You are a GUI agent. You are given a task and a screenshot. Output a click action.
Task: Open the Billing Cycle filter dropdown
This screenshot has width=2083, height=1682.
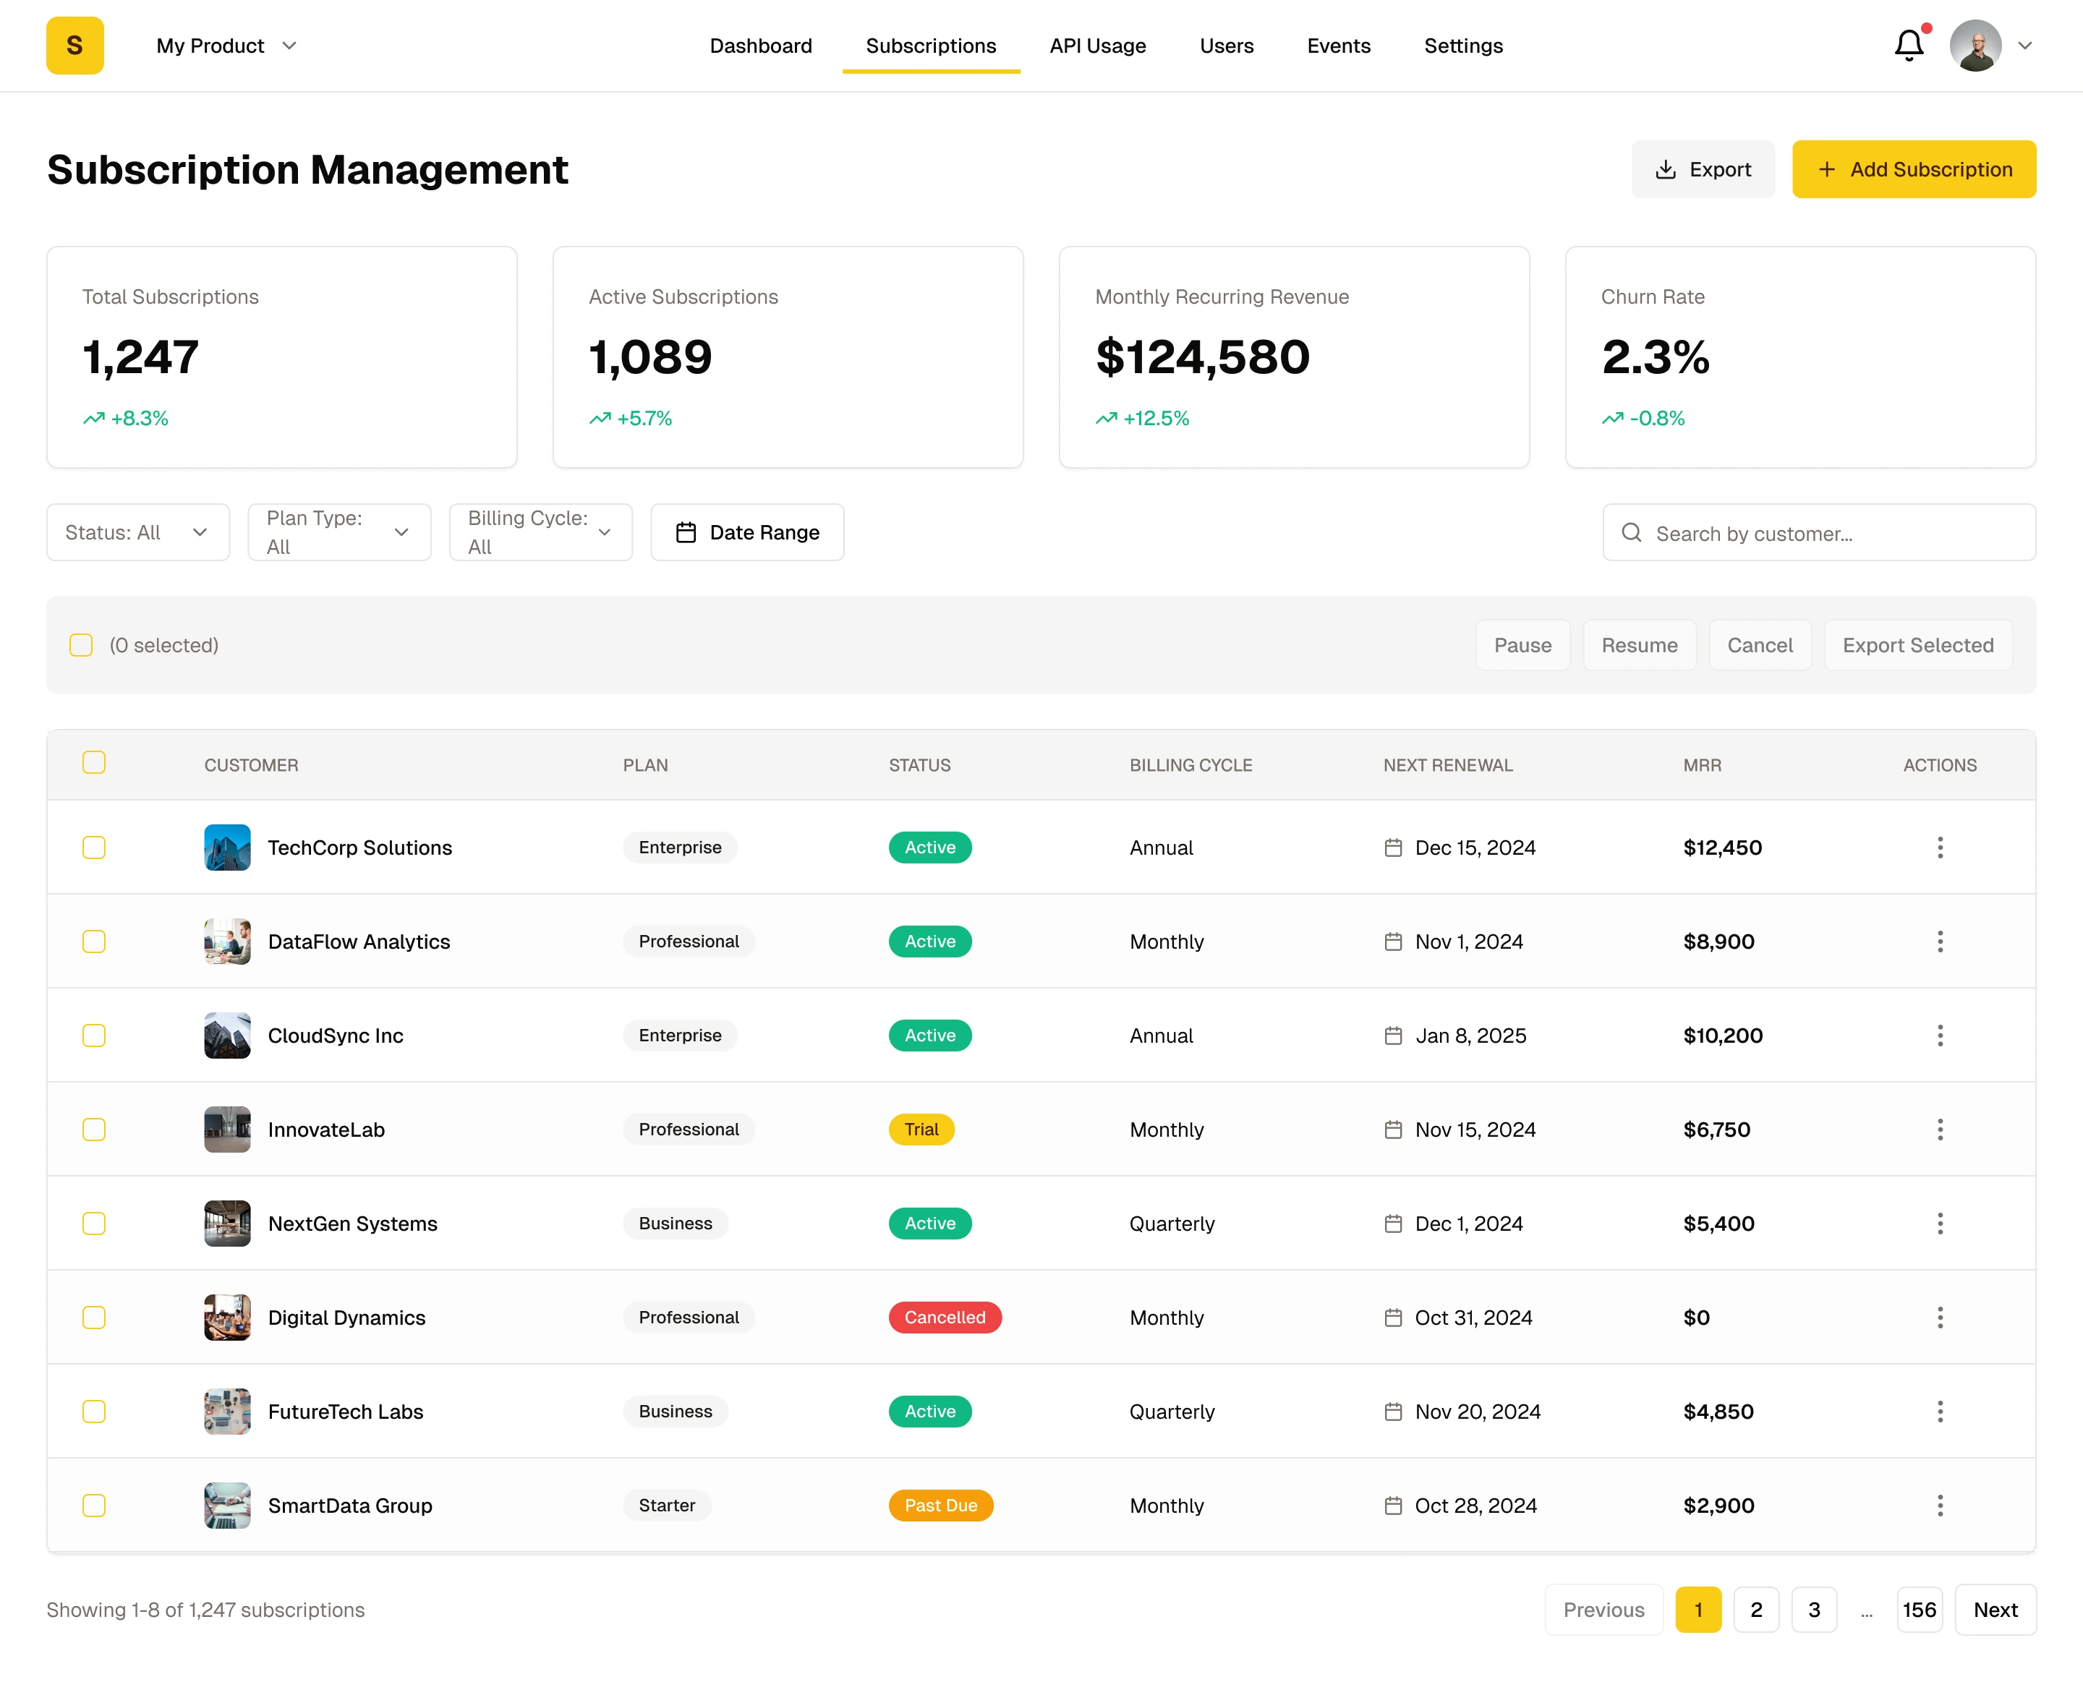point(540,533)
